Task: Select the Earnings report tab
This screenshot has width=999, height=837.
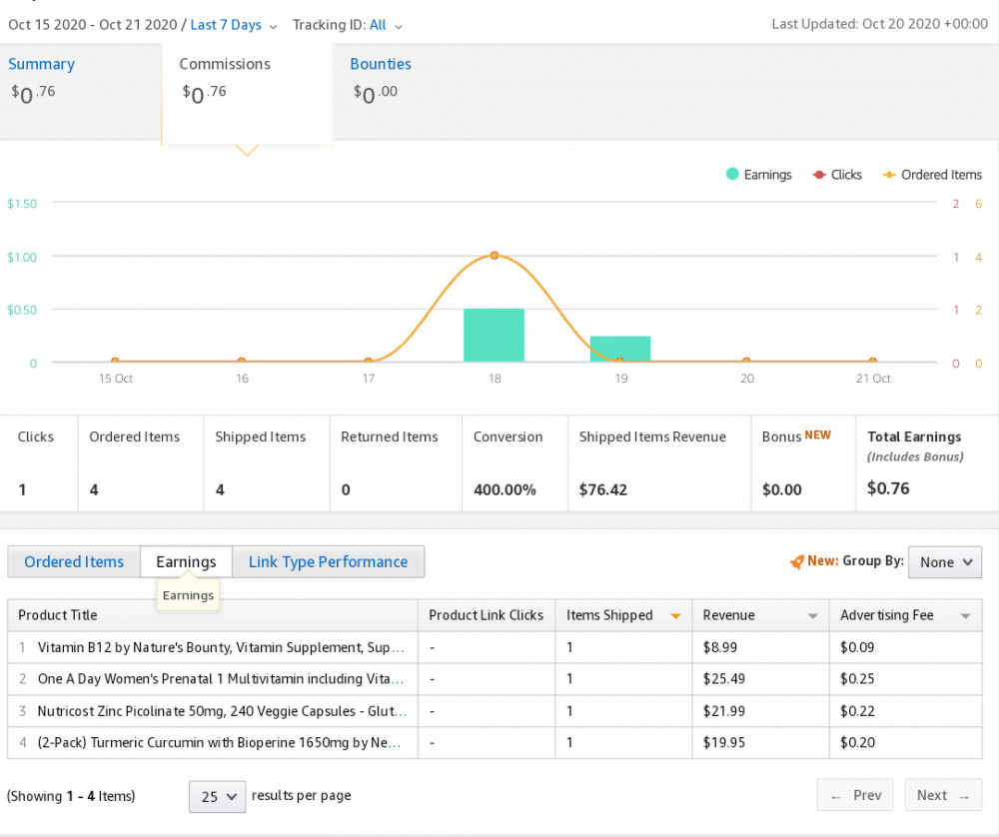Action: [x=186, y=561]
